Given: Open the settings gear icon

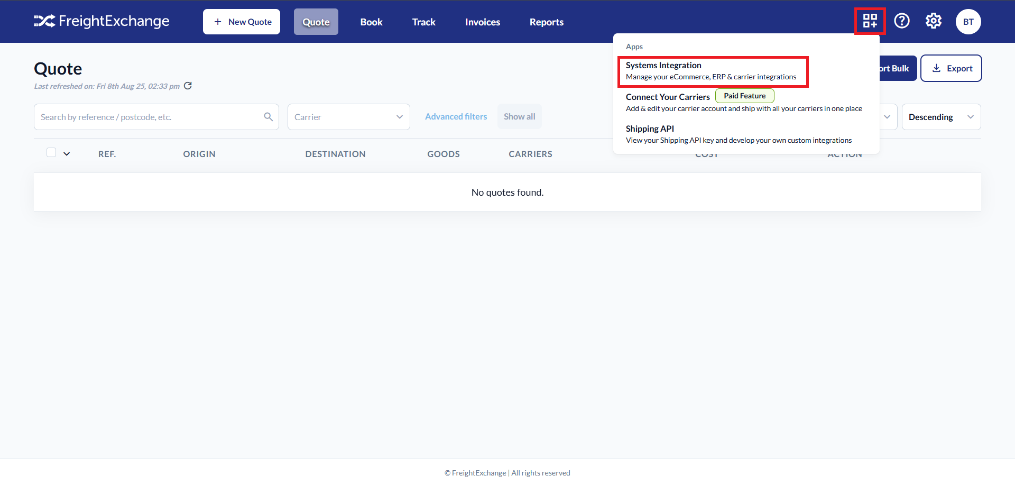Looking at the screenshot, I should pos(934,21).
